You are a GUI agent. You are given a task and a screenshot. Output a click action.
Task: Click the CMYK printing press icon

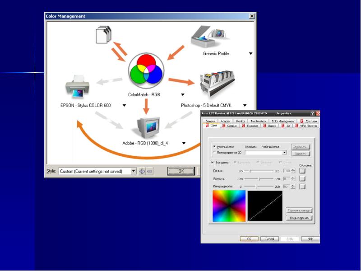217,84
